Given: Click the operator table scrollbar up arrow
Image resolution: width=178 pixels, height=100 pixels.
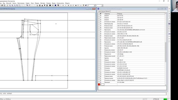Looking at the screenshot, I should click(166, 14).
